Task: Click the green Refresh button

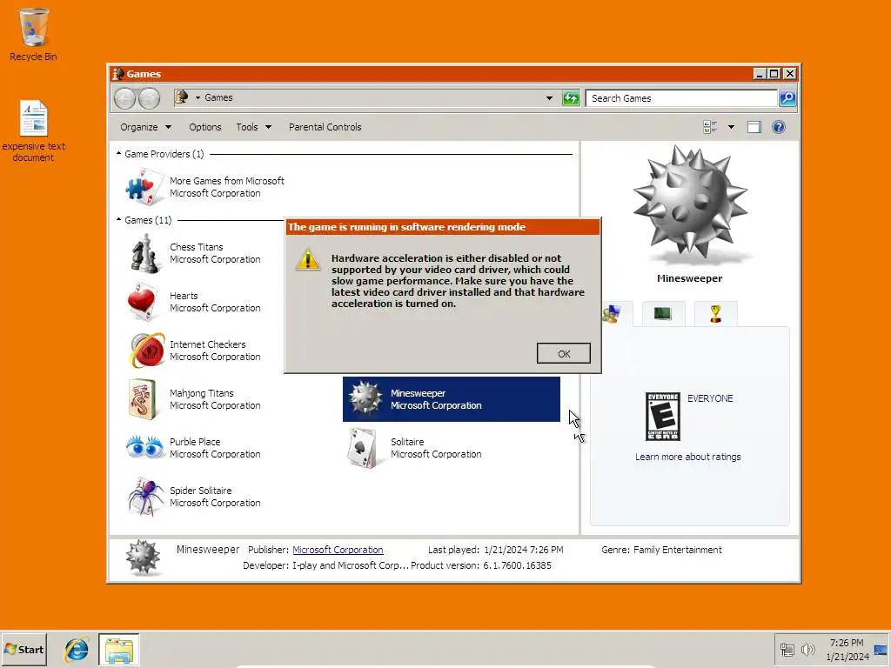Action: point(571,98)
